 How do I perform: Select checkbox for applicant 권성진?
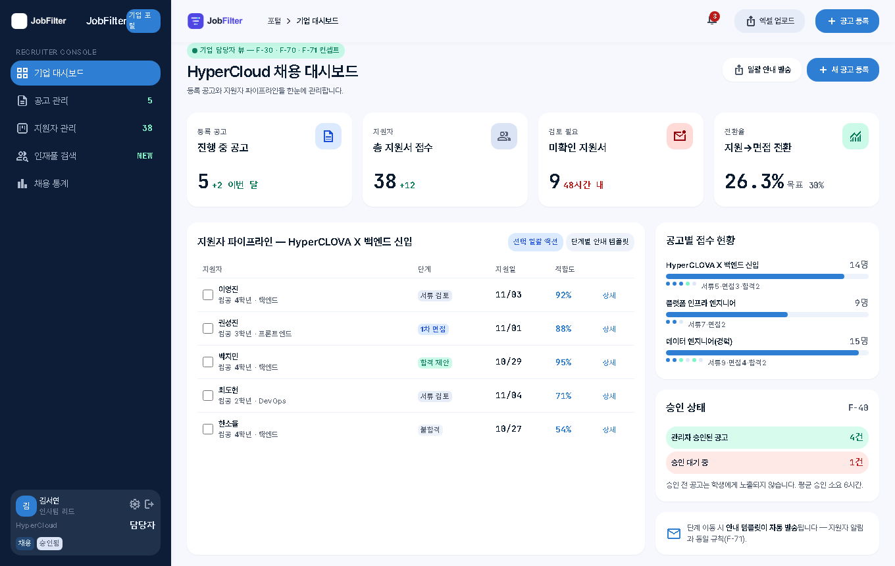tap(208, 328)
